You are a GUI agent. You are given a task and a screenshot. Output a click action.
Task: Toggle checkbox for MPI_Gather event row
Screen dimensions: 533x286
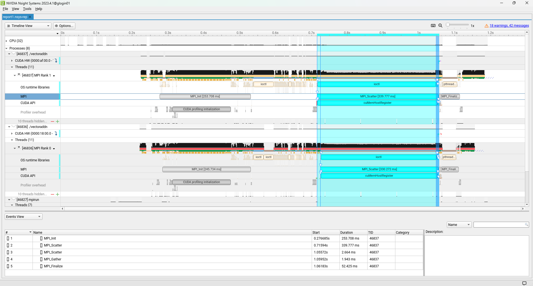tap(8, 259)
